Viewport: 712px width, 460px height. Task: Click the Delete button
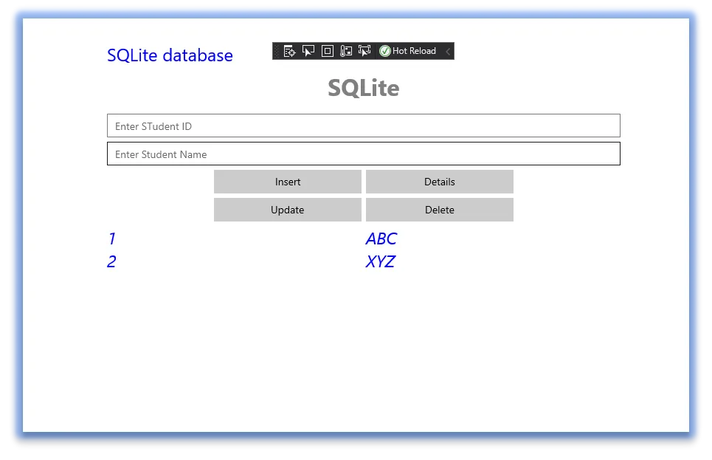coord(440,210)
